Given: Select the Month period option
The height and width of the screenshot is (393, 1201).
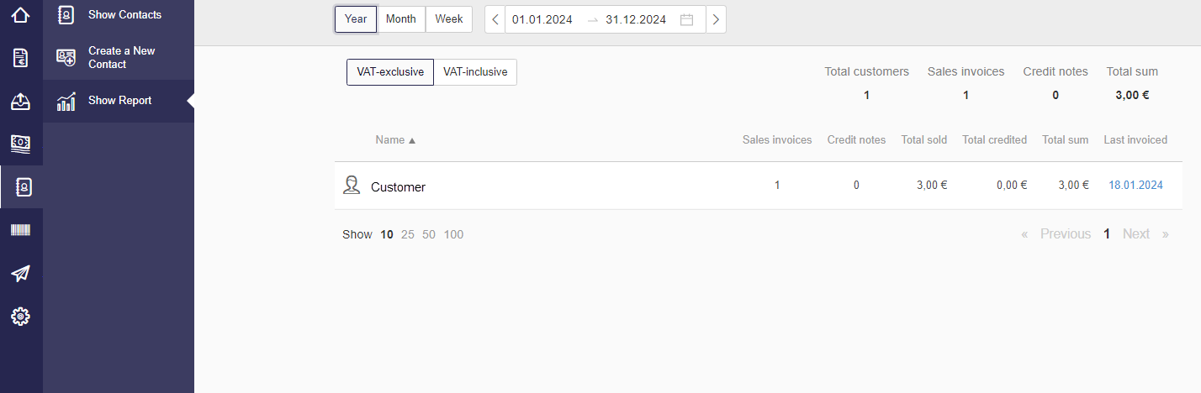Looking at the screenshot, I should coord(401,19).
